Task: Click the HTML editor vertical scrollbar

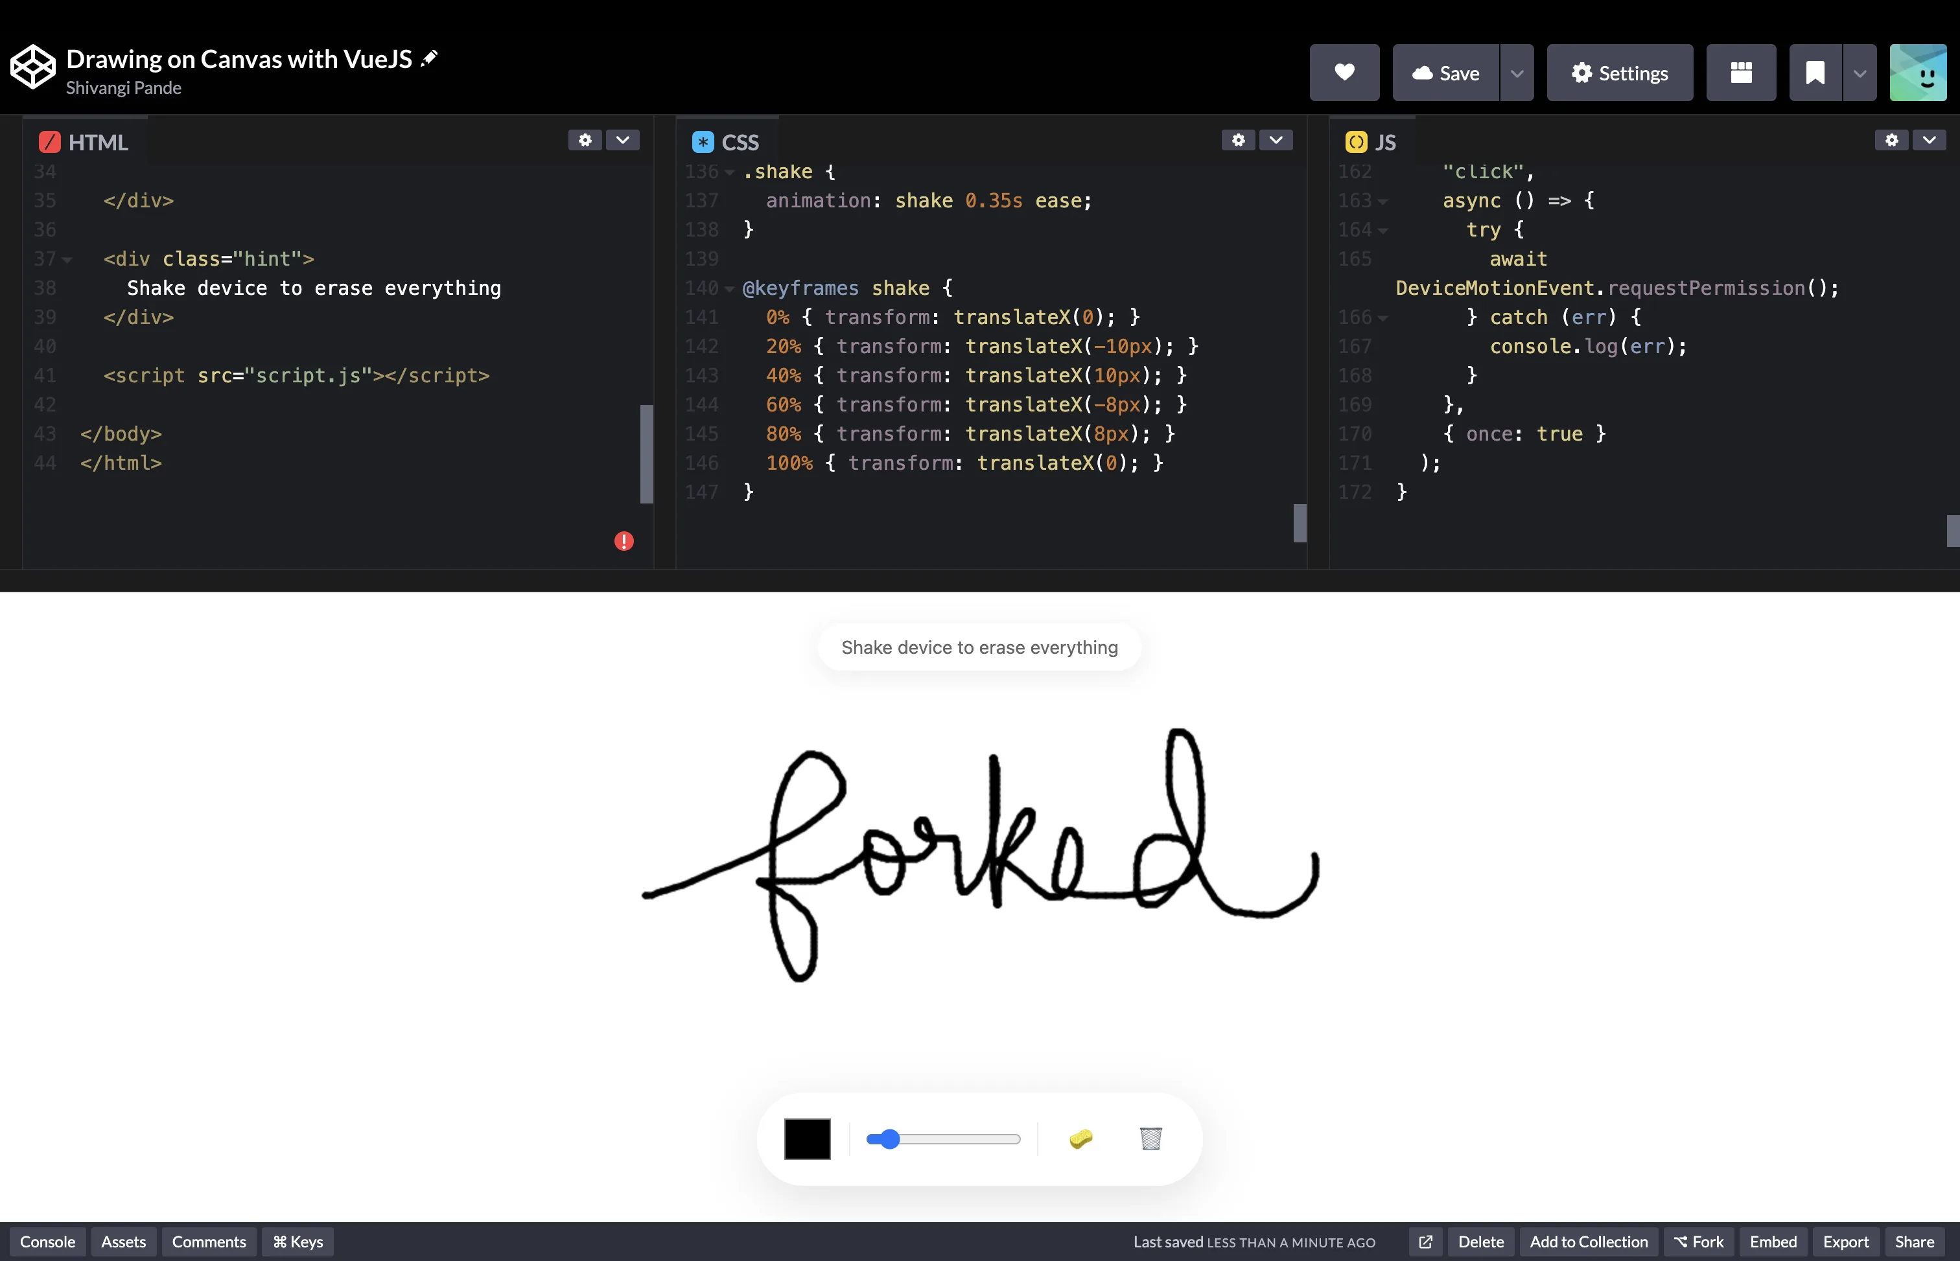Action: (x=646, y=454)
